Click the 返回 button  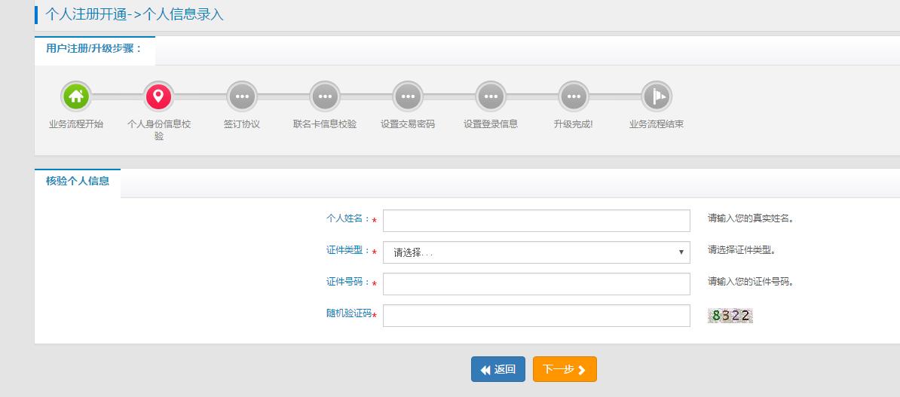click(497, 369)
